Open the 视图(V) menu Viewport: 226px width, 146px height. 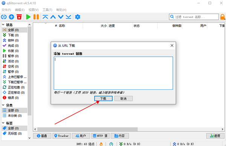tap(34, 10)
